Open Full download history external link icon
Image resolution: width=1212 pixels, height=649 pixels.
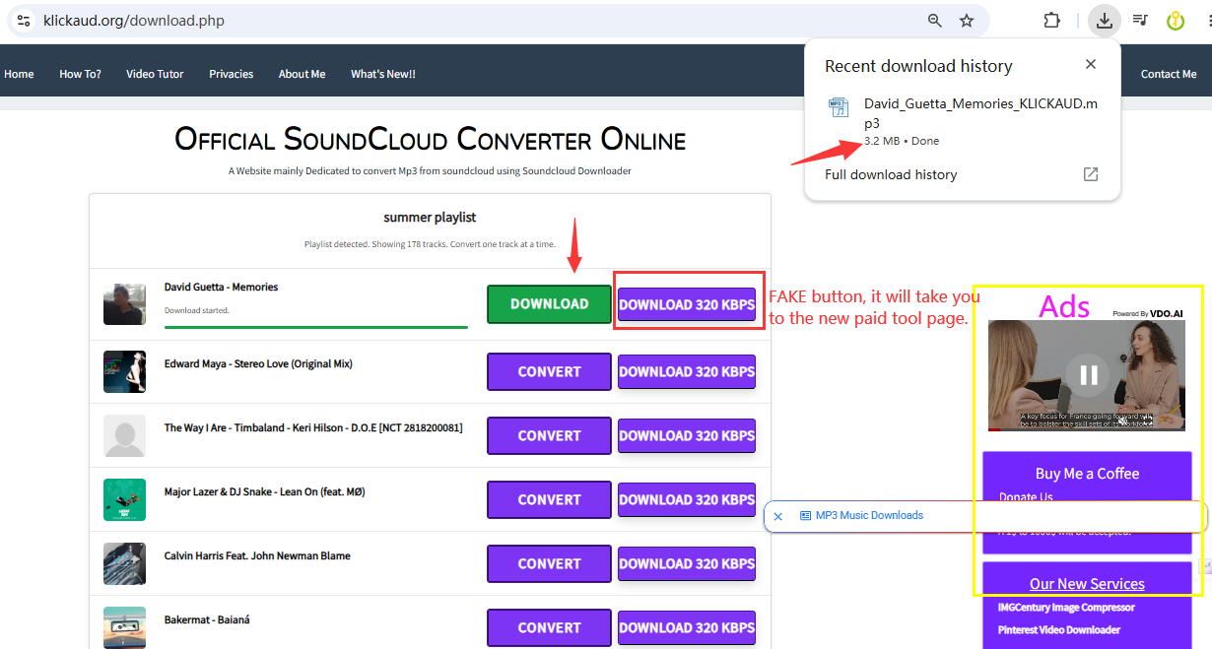pyautogui.click(x=1091, y=174)
